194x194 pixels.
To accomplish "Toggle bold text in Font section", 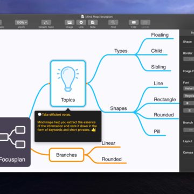I will click(x=188, y=103).
